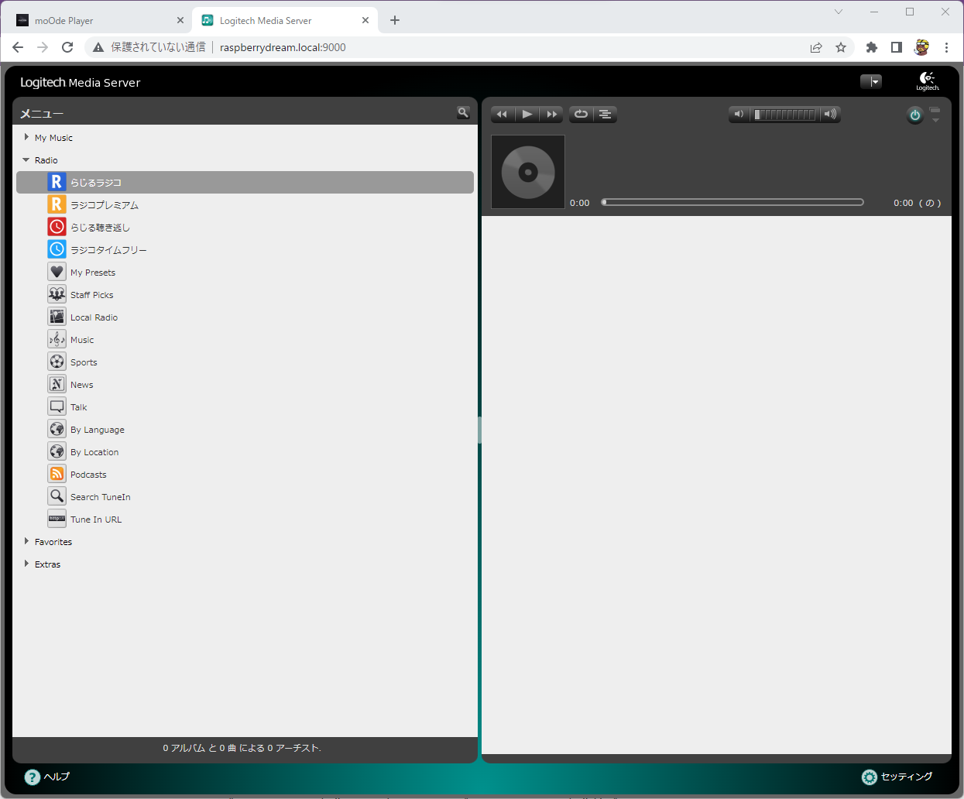Viewport: 964px width, 799px height.
Task: Click the volume level slider
Action: click(784, 115)
